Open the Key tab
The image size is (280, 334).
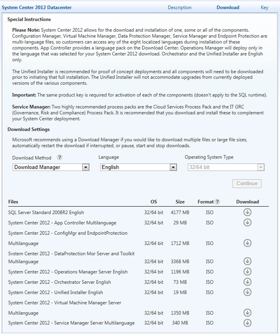[264, 7]
